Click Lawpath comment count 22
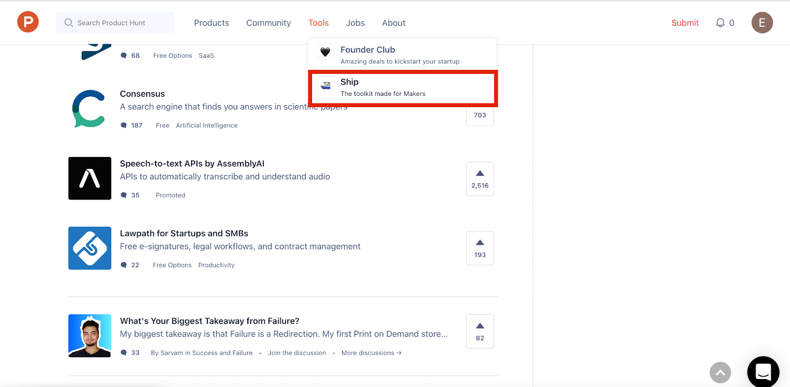The width and height of the screenshot is (790, 387). tap(135, 265)
